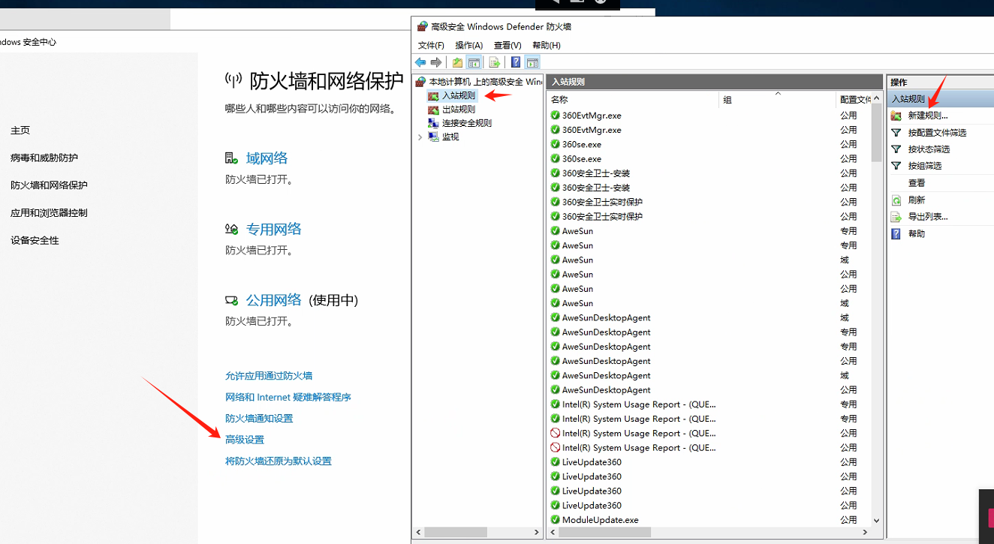Open the 操作(A) menu
The width and height of the screenshot is (994, 544).
[x=469, y=46]
